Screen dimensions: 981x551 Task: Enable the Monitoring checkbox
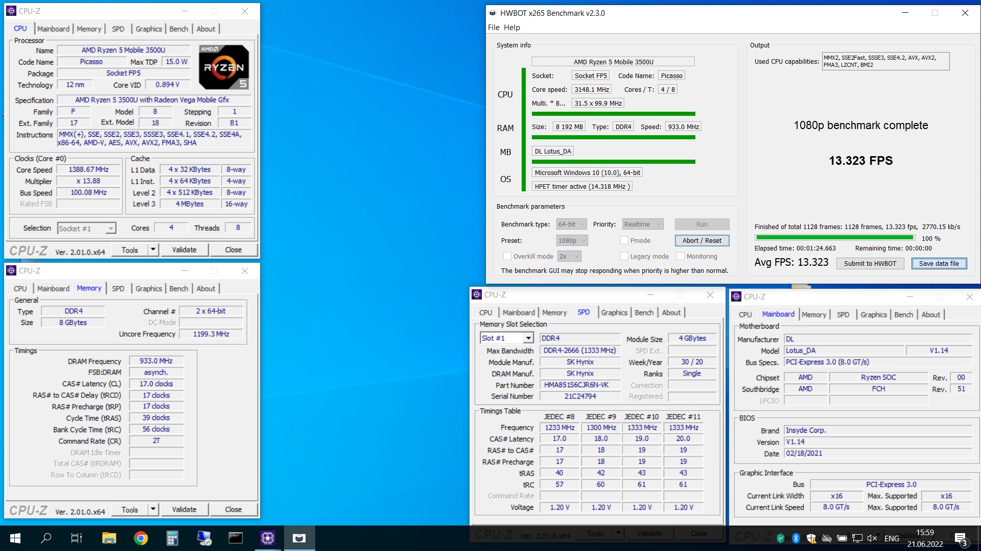click(x=680, y=256)
